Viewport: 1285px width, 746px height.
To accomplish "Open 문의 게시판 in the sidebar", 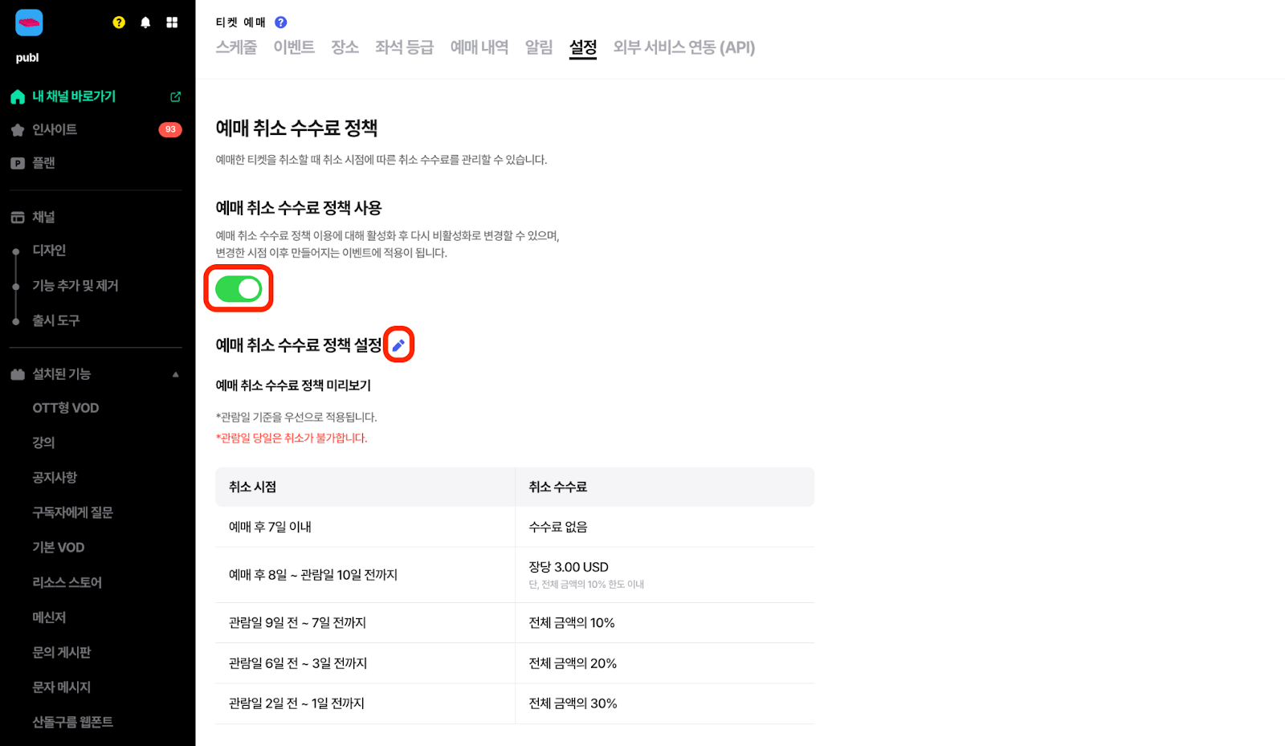I will (62, 653).
